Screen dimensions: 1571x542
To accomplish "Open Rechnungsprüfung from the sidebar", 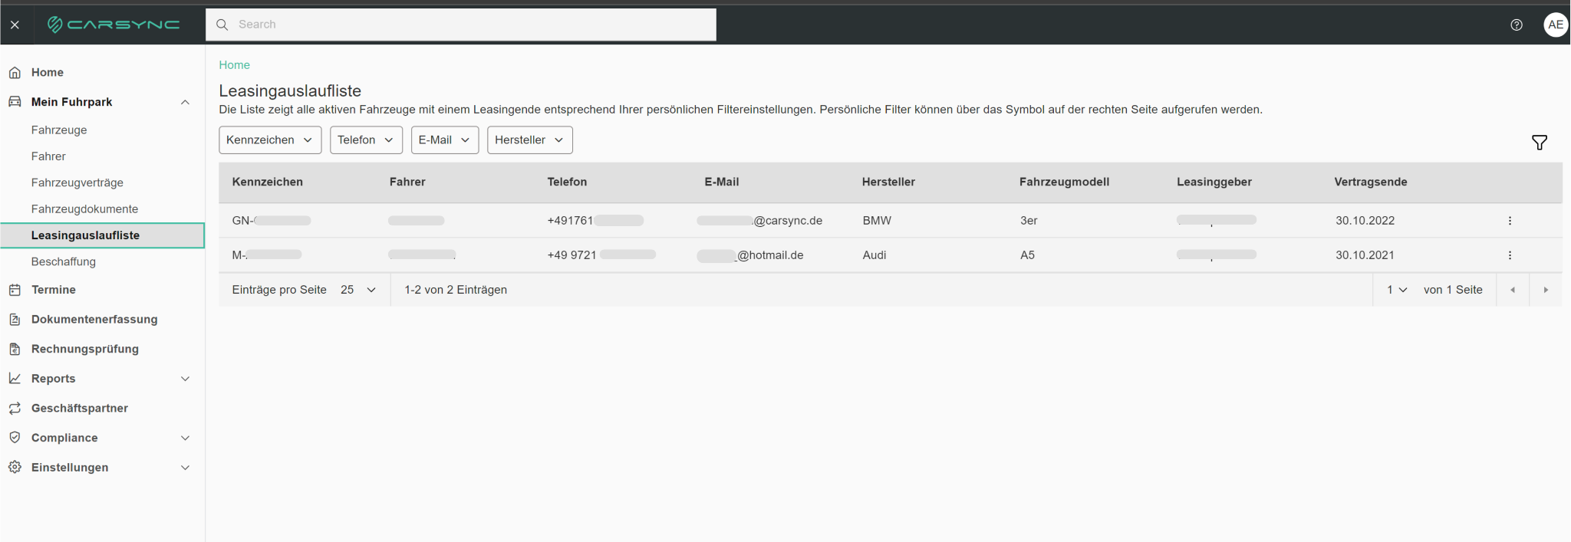I will click(x=85, y=349).
